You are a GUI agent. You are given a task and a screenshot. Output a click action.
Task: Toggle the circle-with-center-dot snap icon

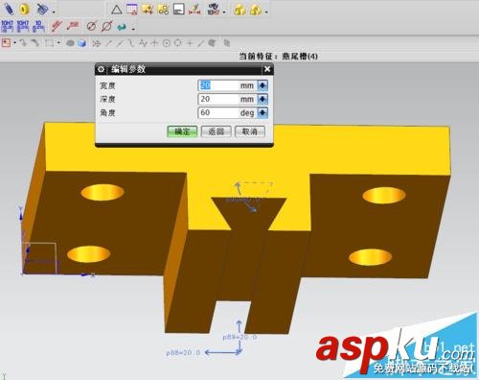coord(167,43)
